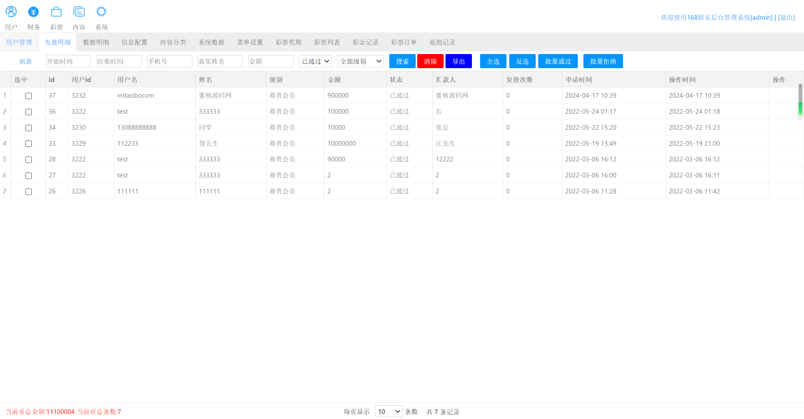Viewport: 804px width, 419px height.
Task: Click the 导出 export button
Action: point(458,61)
